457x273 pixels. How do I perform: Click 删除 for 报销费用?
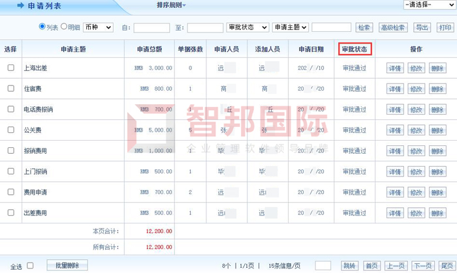pos(437,151)
